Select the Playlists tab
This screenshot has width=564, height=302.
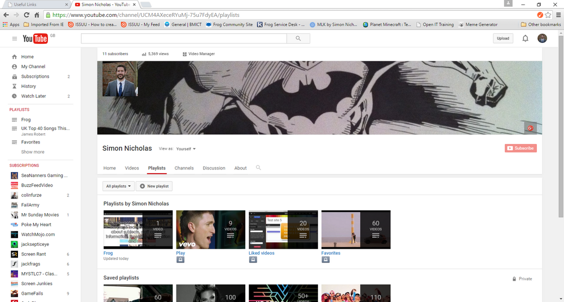point(157,168)
